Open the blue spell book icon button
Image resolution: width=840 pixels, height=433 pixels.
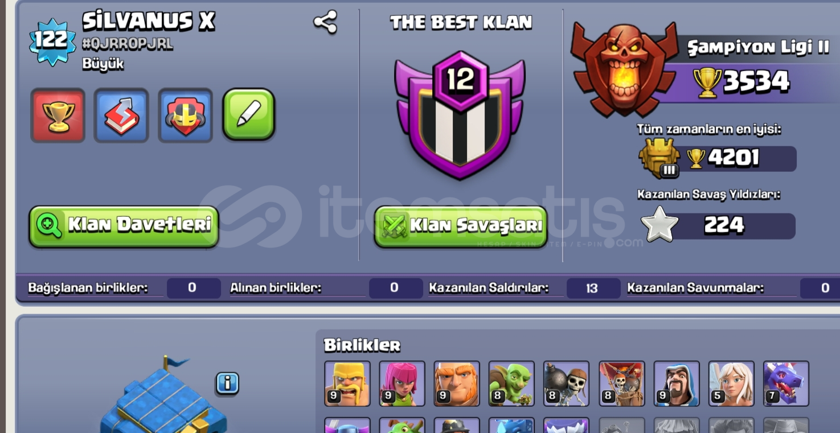tap(121, 115)
